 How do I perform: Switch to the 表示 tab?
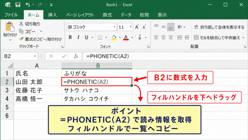click(x=162, y=15)
